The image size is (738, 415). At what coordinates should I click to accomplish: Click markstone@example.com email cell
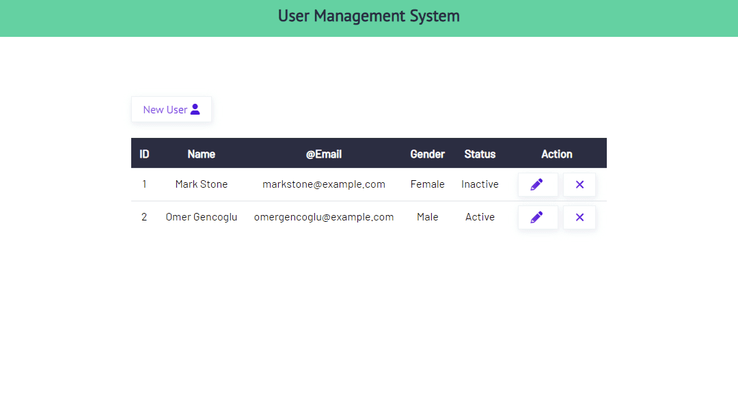point(324,184)
